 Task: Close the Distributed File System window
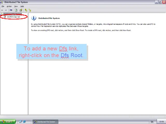coord(164,2)
